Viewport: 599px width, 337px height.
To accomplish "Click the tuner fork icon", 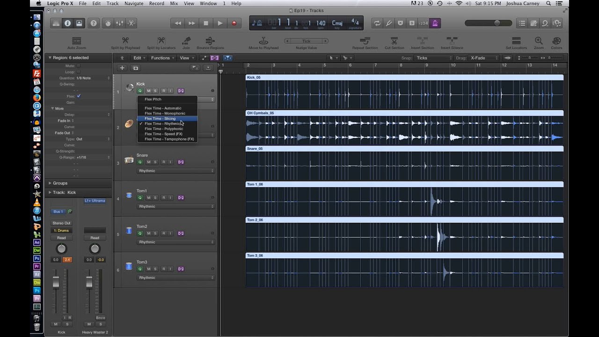I will (x=389, y=23).
